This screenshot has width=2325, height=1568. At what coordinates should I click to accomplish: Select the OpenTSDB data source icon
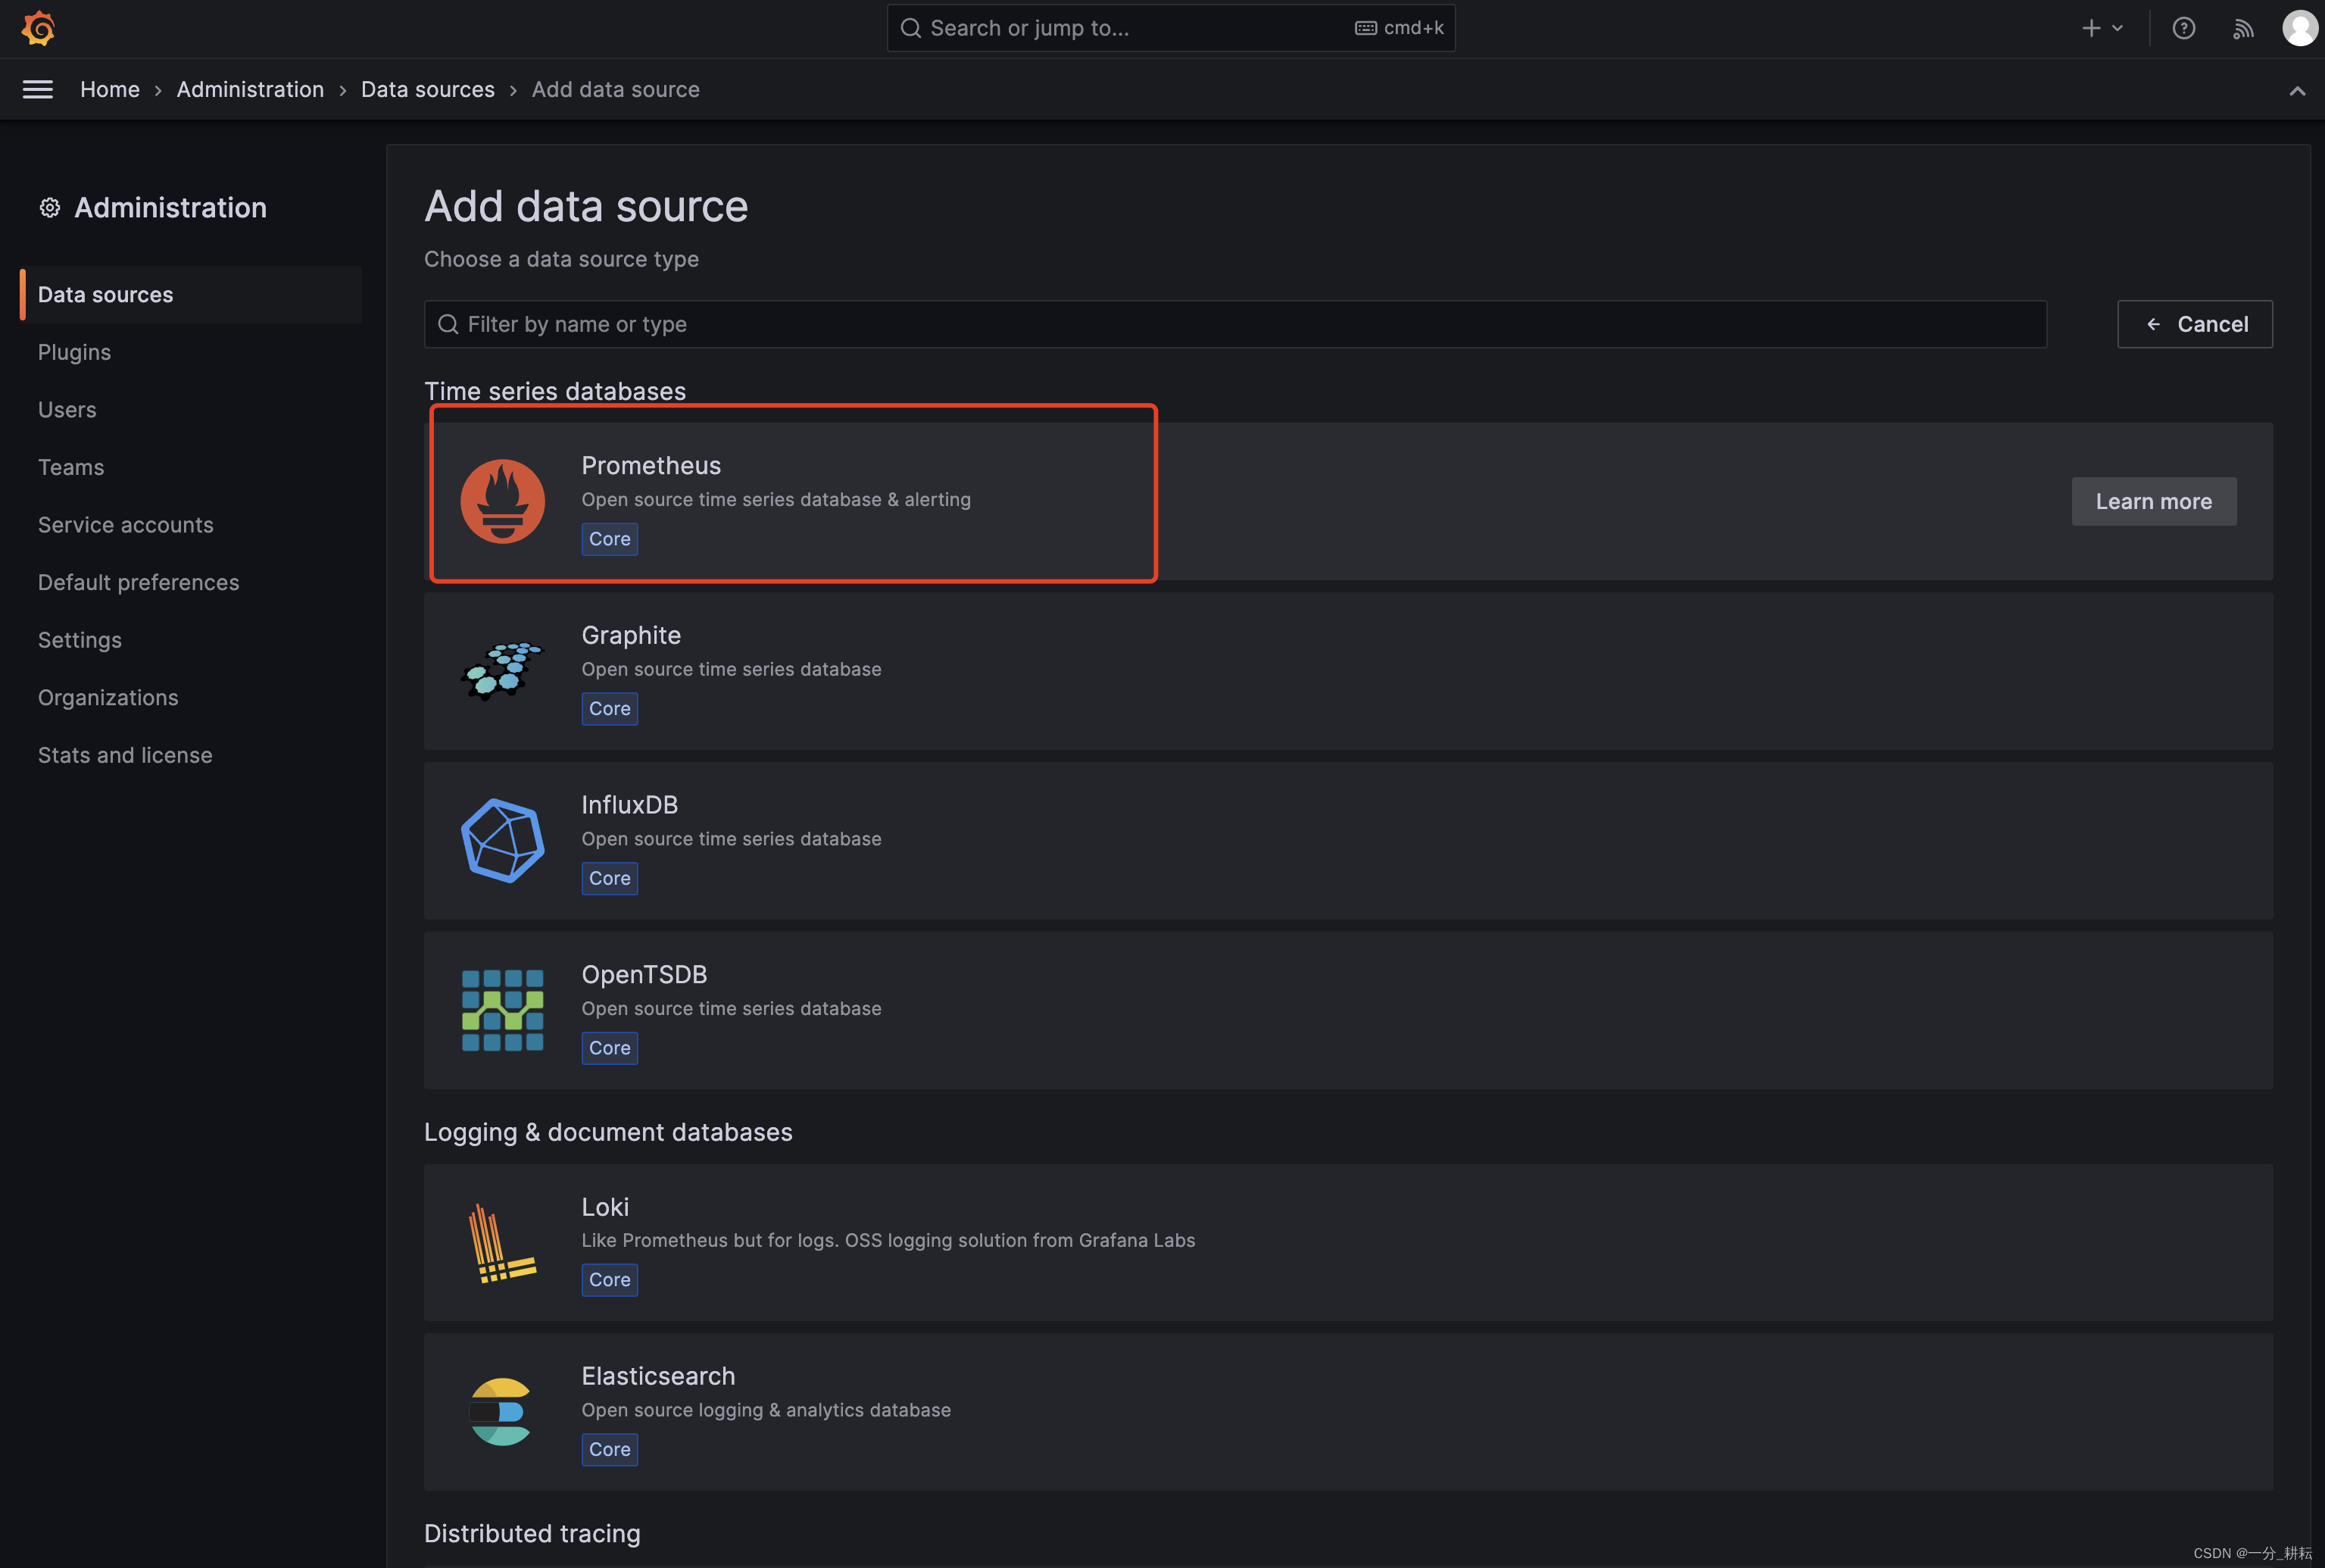[x=503, y=1010]
